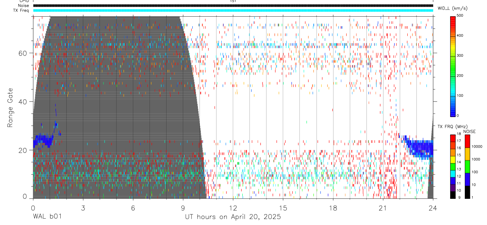Click the black Noise strip above the plot
Image resolution: width=487 pixels, height=225 pixels.
tap(233, 6)
